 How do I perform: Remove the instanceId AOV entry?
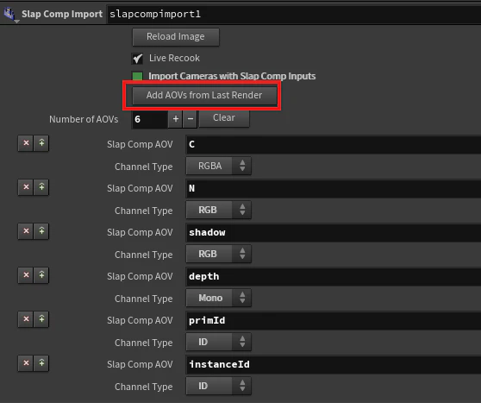pyautogui.click(x=26, y=362)
